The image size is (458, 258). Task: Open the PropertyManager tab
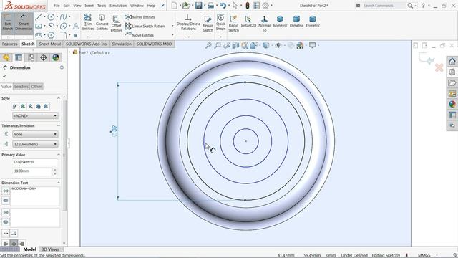click(19, 57)
